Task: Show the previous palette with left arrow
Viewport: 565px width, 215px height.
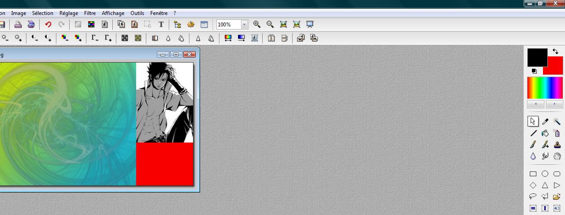Action: click(536, 104)
